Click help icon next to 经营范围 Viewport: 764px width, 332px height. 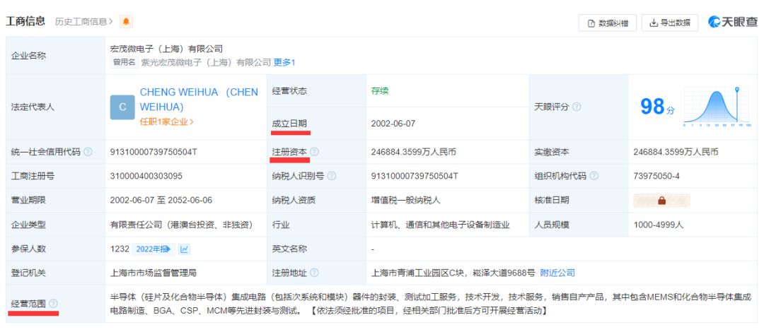coord(53,304)
